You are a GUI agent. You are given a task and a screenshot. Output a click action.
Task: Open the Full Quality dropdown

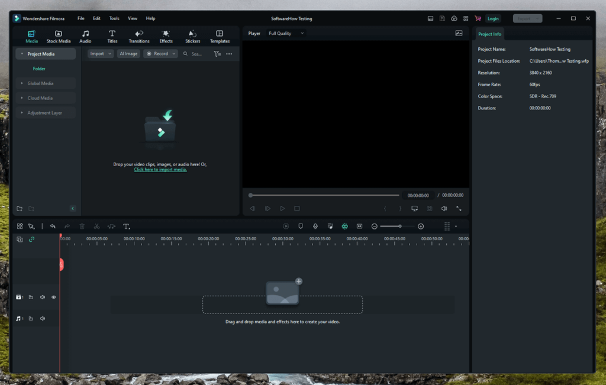[x=286, y=33]
